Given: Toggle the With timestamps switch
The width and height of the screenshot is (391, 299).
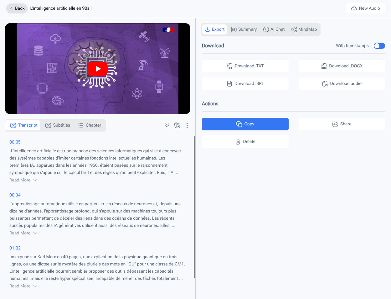Looking at the screenshot, I should [x=379, y=46].
